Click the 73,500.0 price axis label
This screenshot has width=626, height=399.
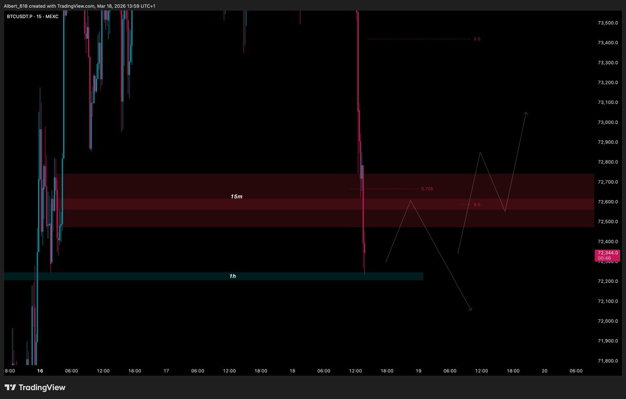click(x=608, y=23)
